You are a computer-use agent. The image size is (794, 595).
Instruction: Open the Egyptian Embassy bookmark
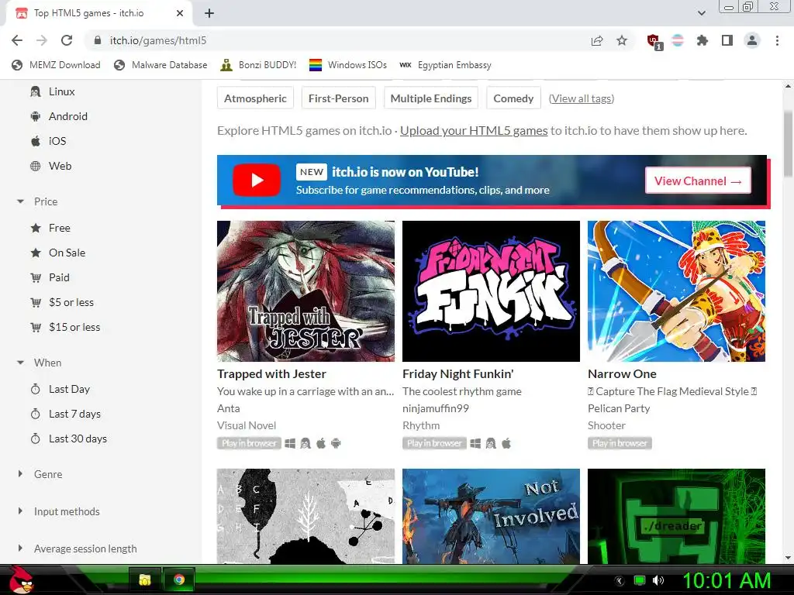click(x=445, y=65)
